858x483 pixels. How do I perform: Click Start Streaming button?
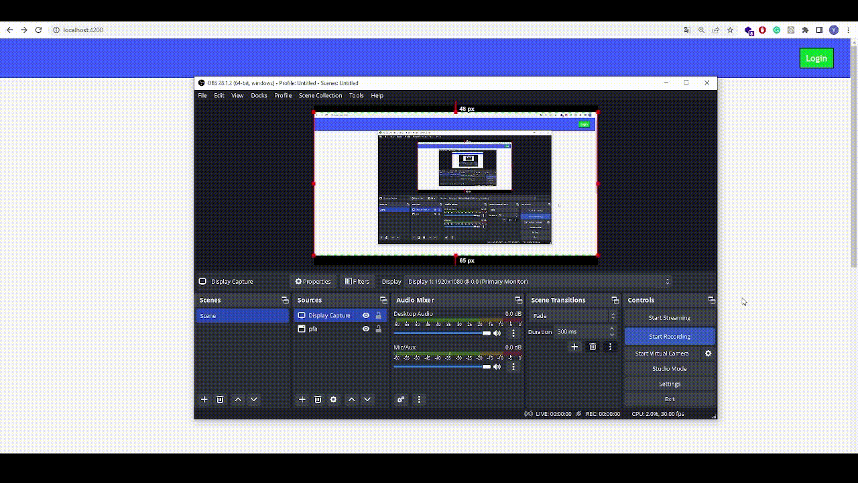coord(670,318)
